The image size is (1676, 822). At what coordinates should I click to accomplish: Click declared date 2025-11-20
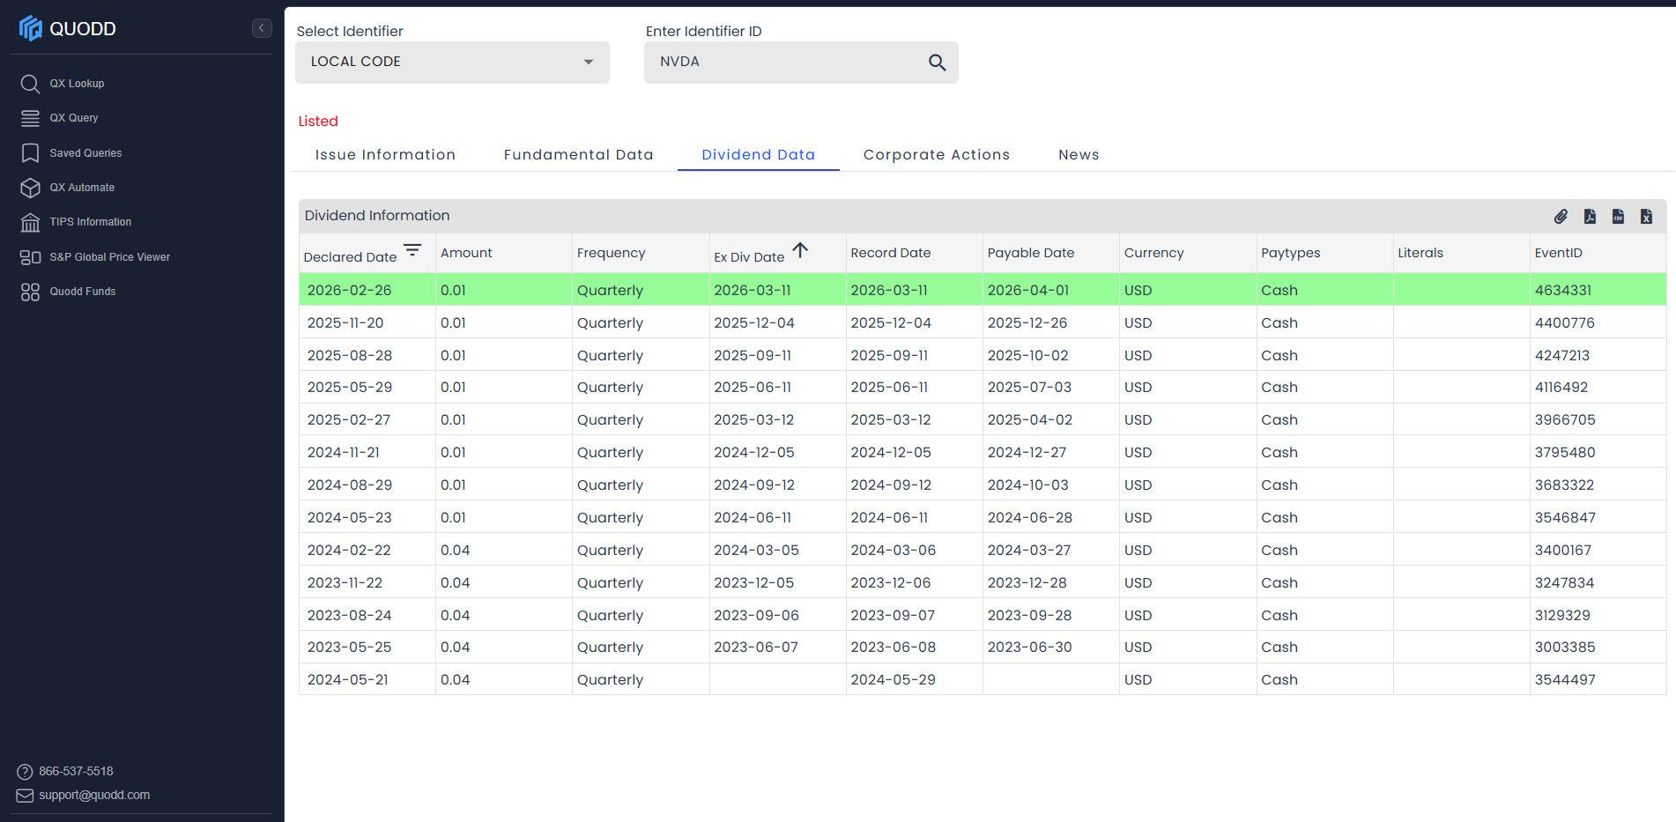(345, 323)
